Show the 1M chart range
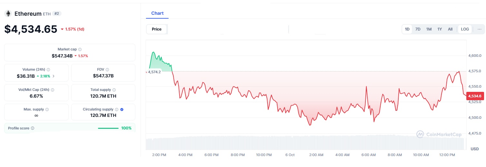The height and width of the screenshot is (167, 486). point(429,29)
